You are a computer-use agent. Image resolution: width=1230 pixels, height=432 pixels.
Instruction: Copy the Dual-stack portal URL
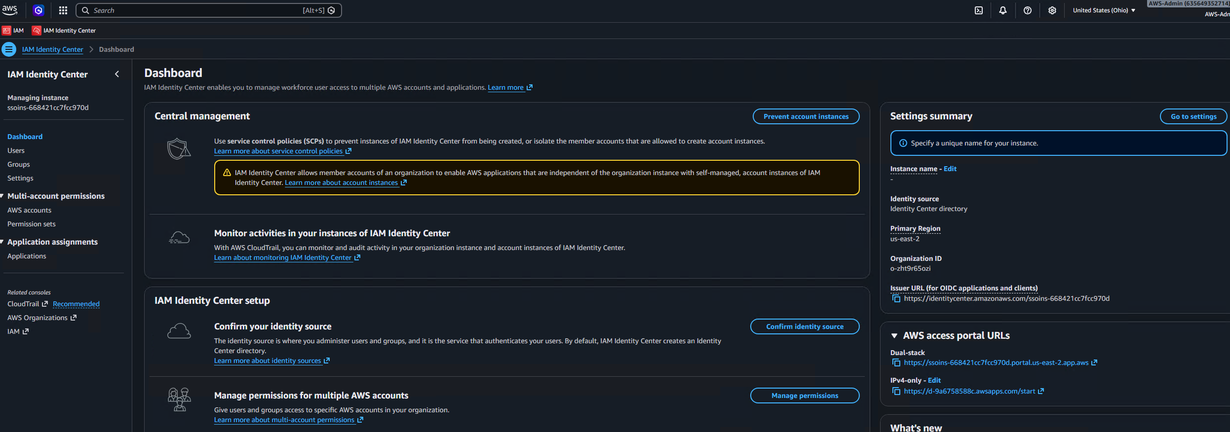click(896, 362)
